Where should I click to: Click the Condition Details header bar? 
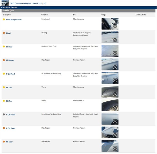pos(9,7)
